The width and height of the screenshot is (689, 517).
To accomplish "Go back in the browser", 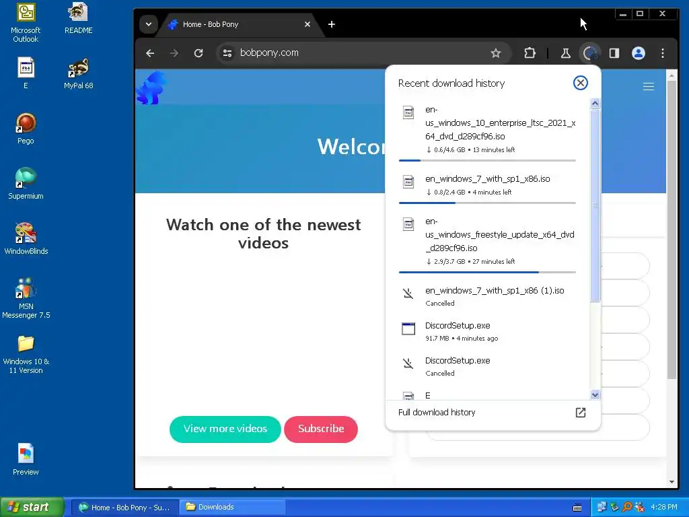I will pos(150,53).
